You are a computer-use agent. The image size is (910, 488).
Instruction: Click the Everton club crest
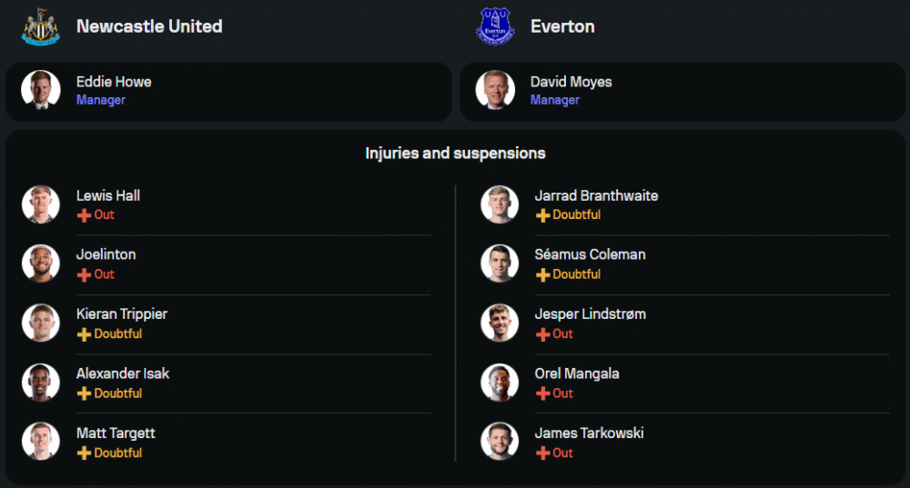tap(495, 26)
